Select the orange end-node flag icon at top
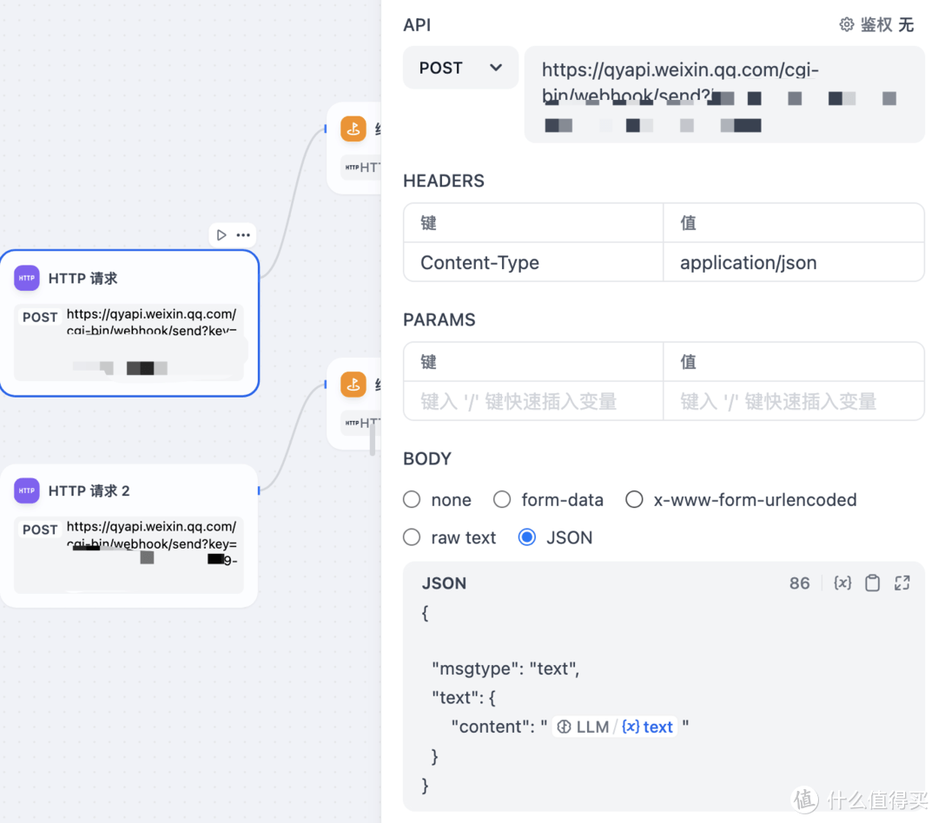938x823 pixels. point(353,128)
